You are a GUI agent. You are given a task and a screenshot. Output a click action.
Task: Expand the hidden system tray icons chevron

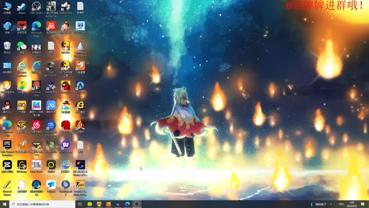point(331,204)
